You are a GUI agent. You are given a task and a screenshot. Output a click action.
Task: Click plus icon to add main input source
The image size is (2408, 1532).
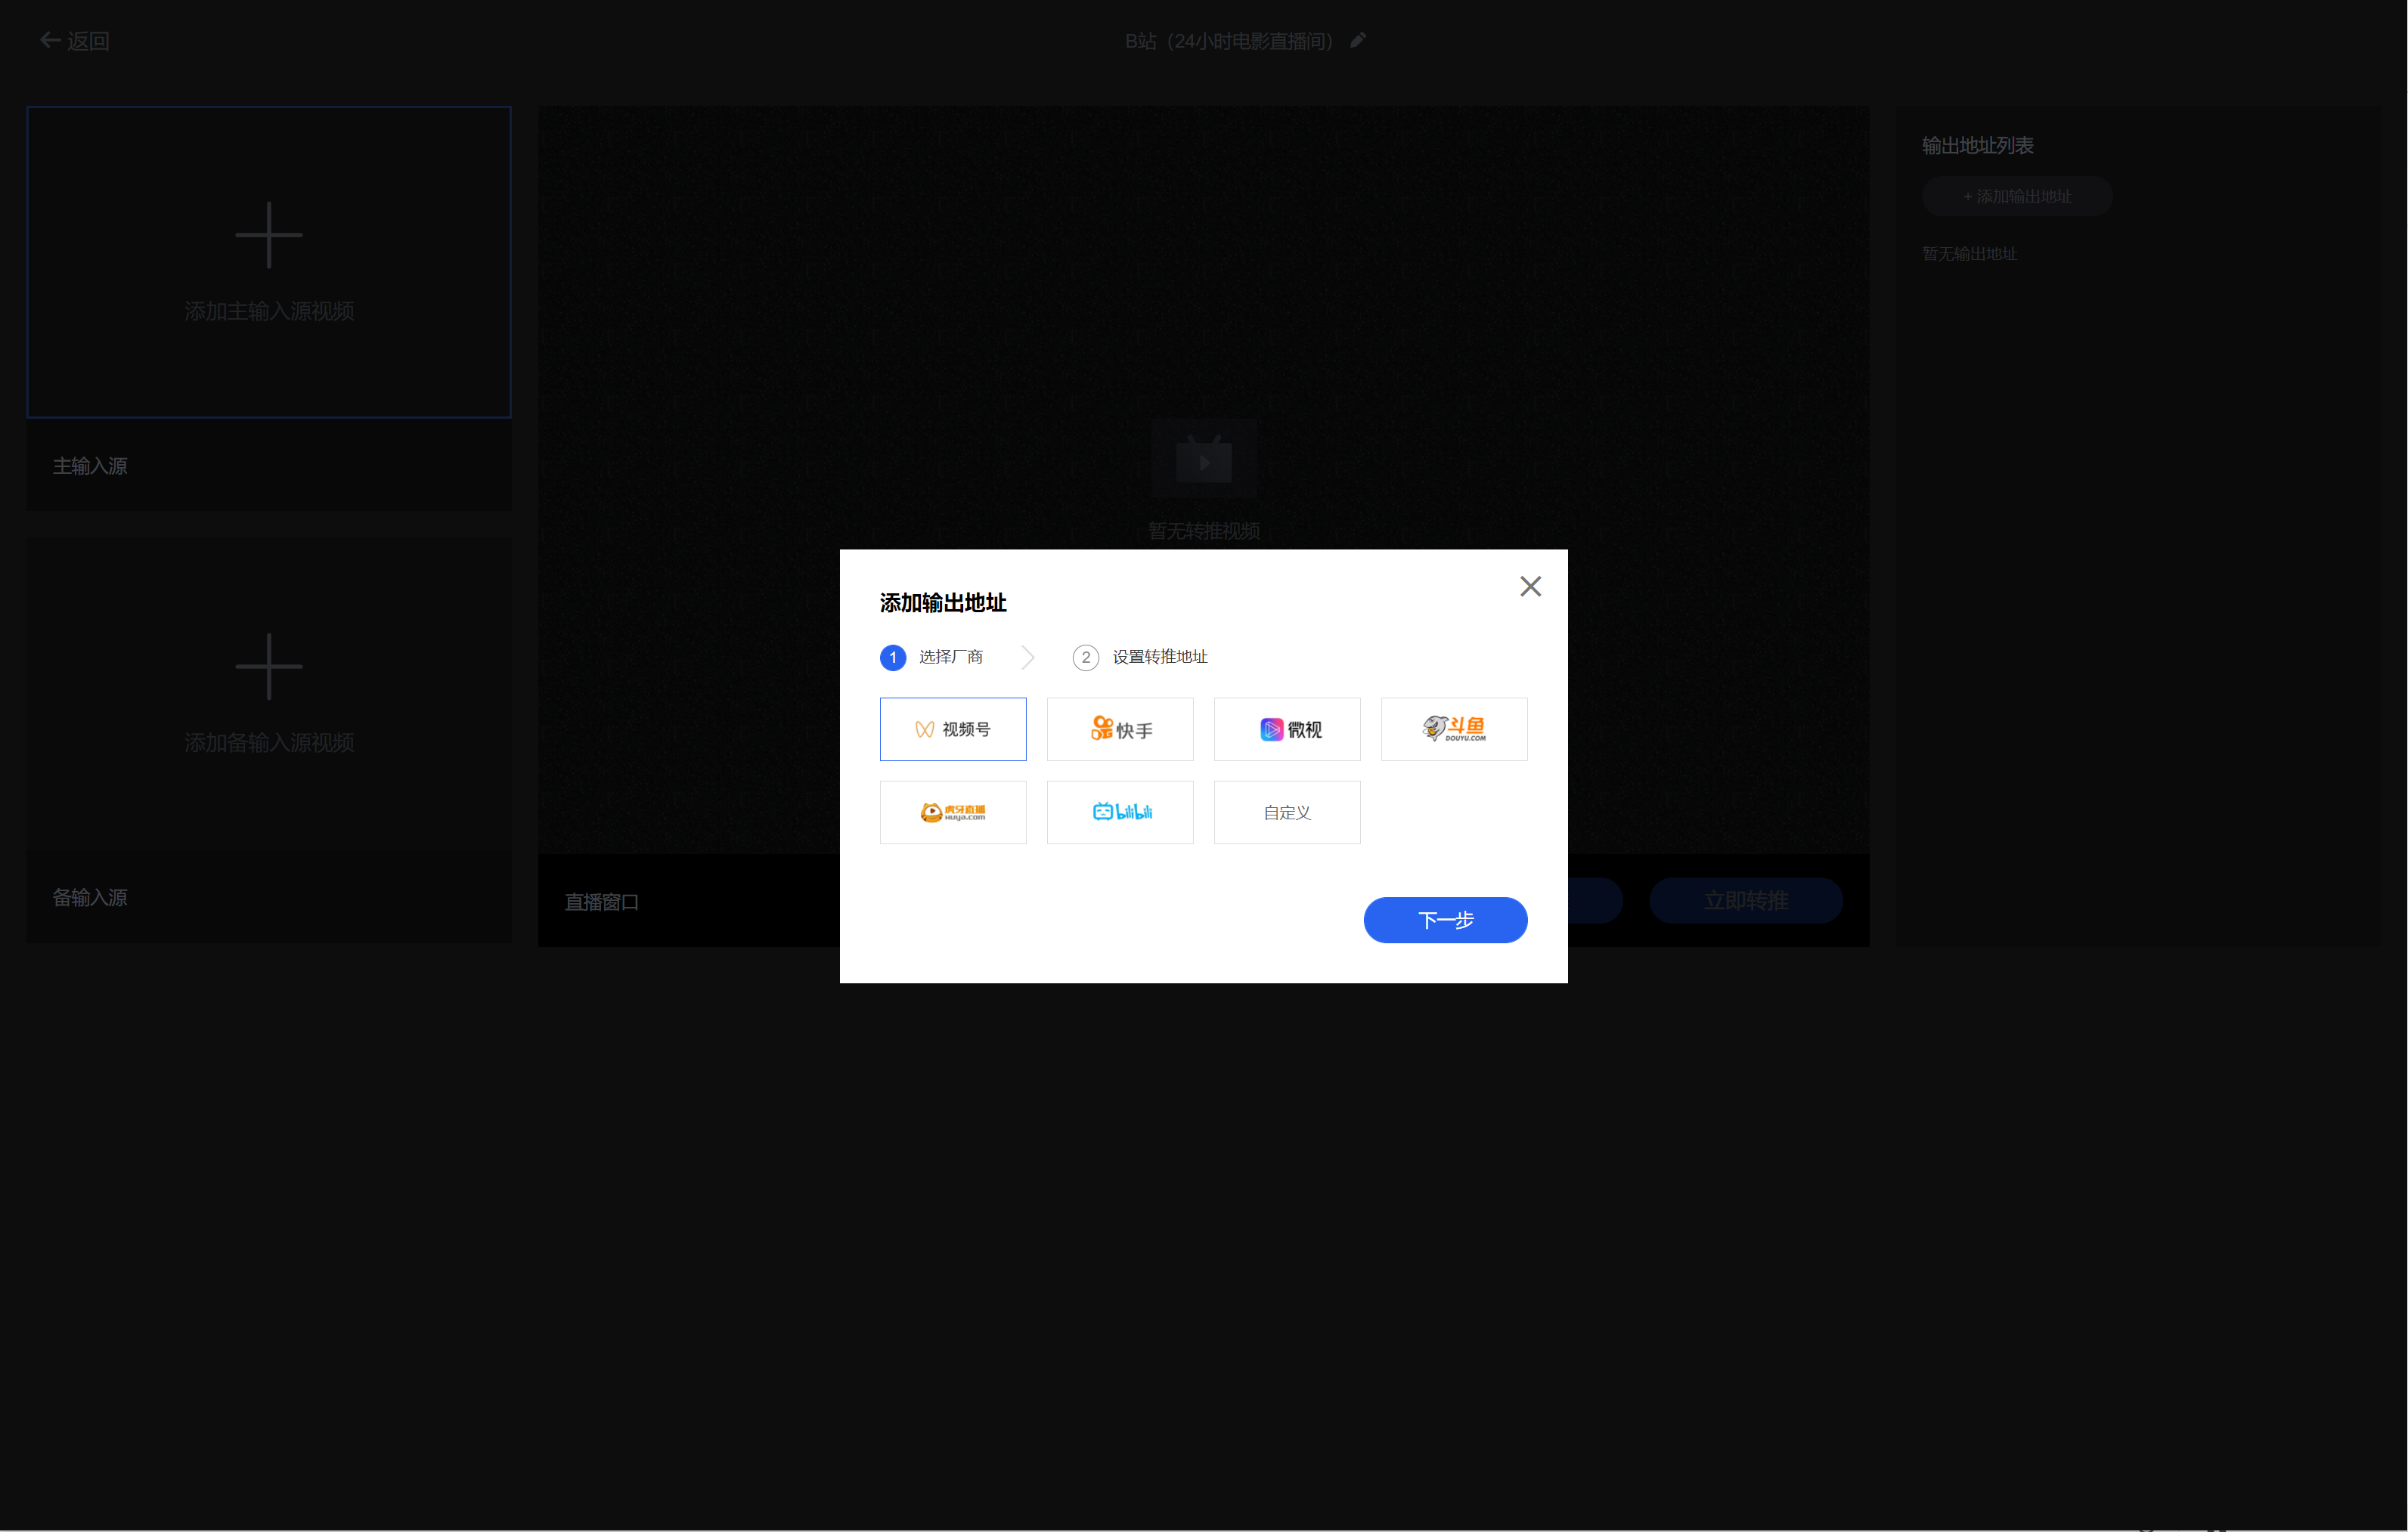[268, 236]
